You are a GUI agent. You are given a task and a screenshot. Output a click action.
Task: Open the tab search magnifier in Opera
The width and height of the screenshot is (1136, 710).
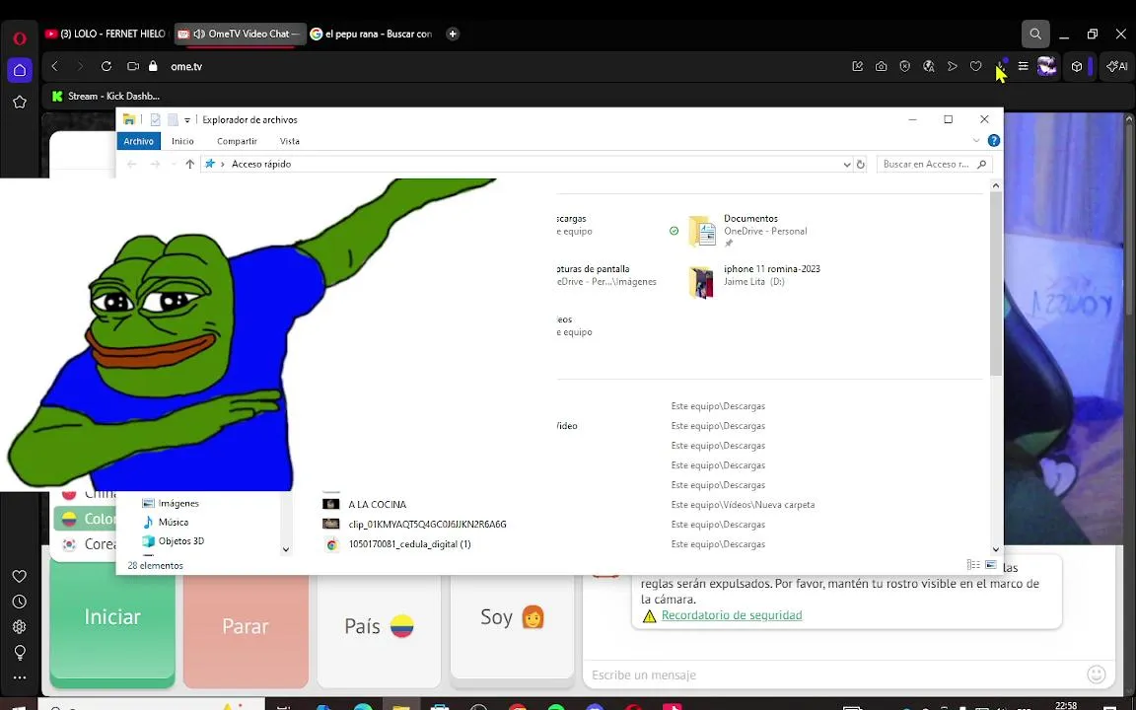(1035, 35)
